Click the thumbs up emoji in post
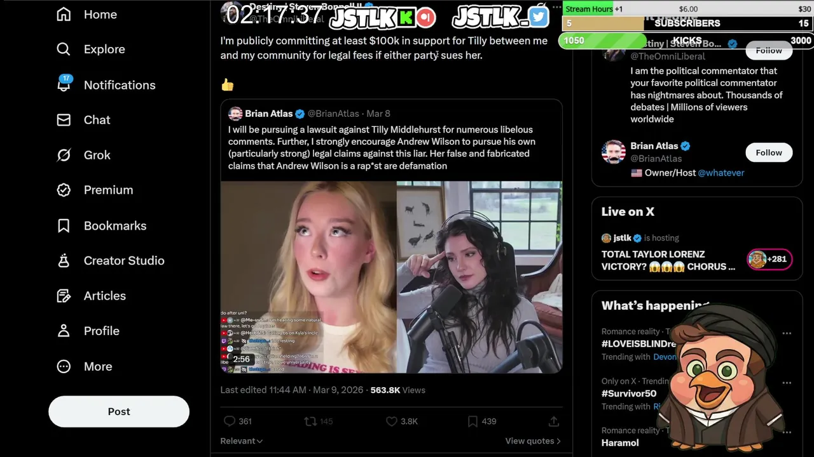 227,84
